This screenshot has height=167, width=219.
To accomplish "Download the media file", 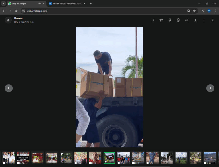I will tap(195, 20).
